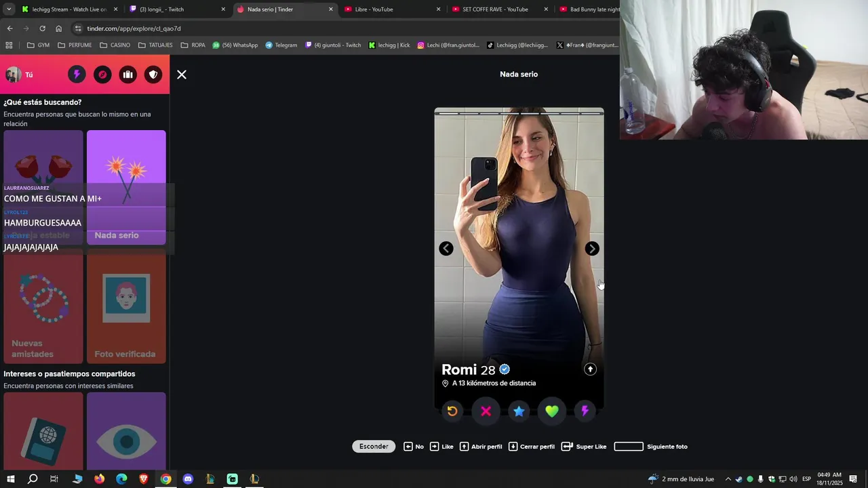
Task: Activate Boost with the purple lightning button
Action: [585, 411]
